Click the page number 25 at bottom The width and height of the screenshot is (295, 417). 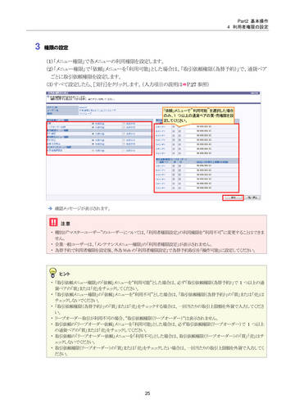pyautogui.click(x=147, y=393)
